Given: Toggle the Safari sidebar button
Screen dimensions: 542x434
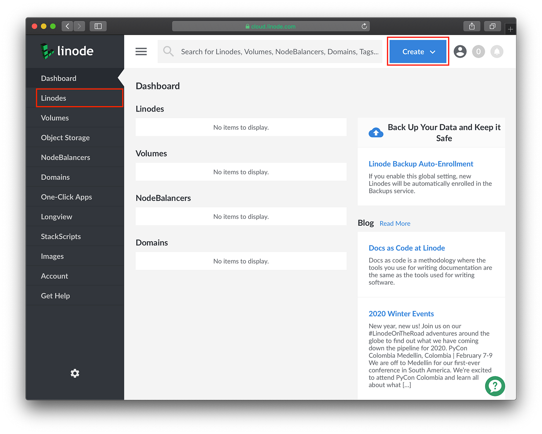Looking at the screenshot, I should (98, 26).
